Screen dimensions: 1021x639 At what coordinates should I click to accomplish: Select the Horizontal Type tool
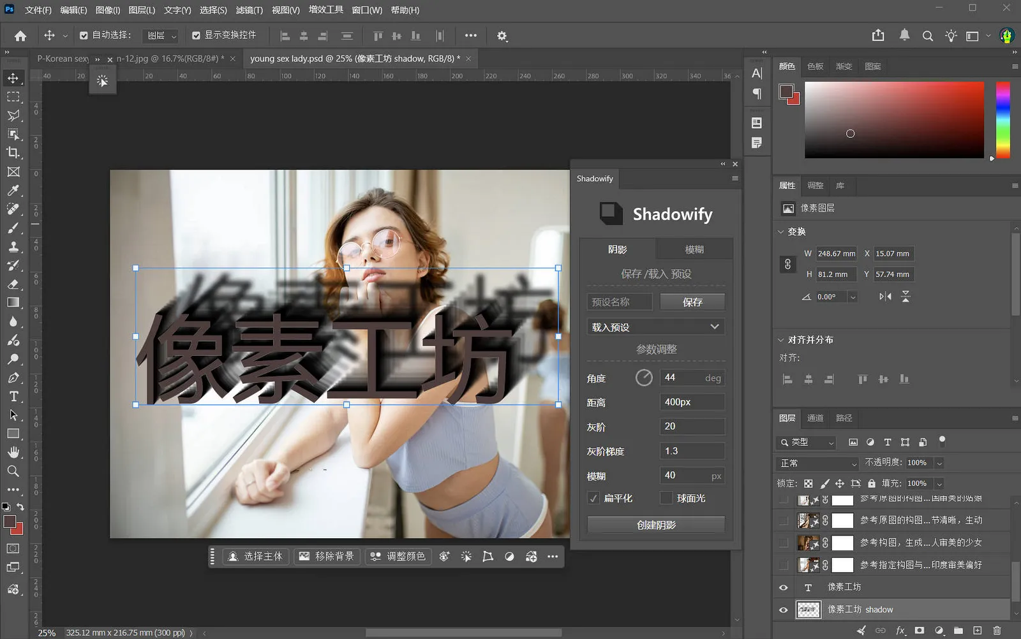(13, 396)
